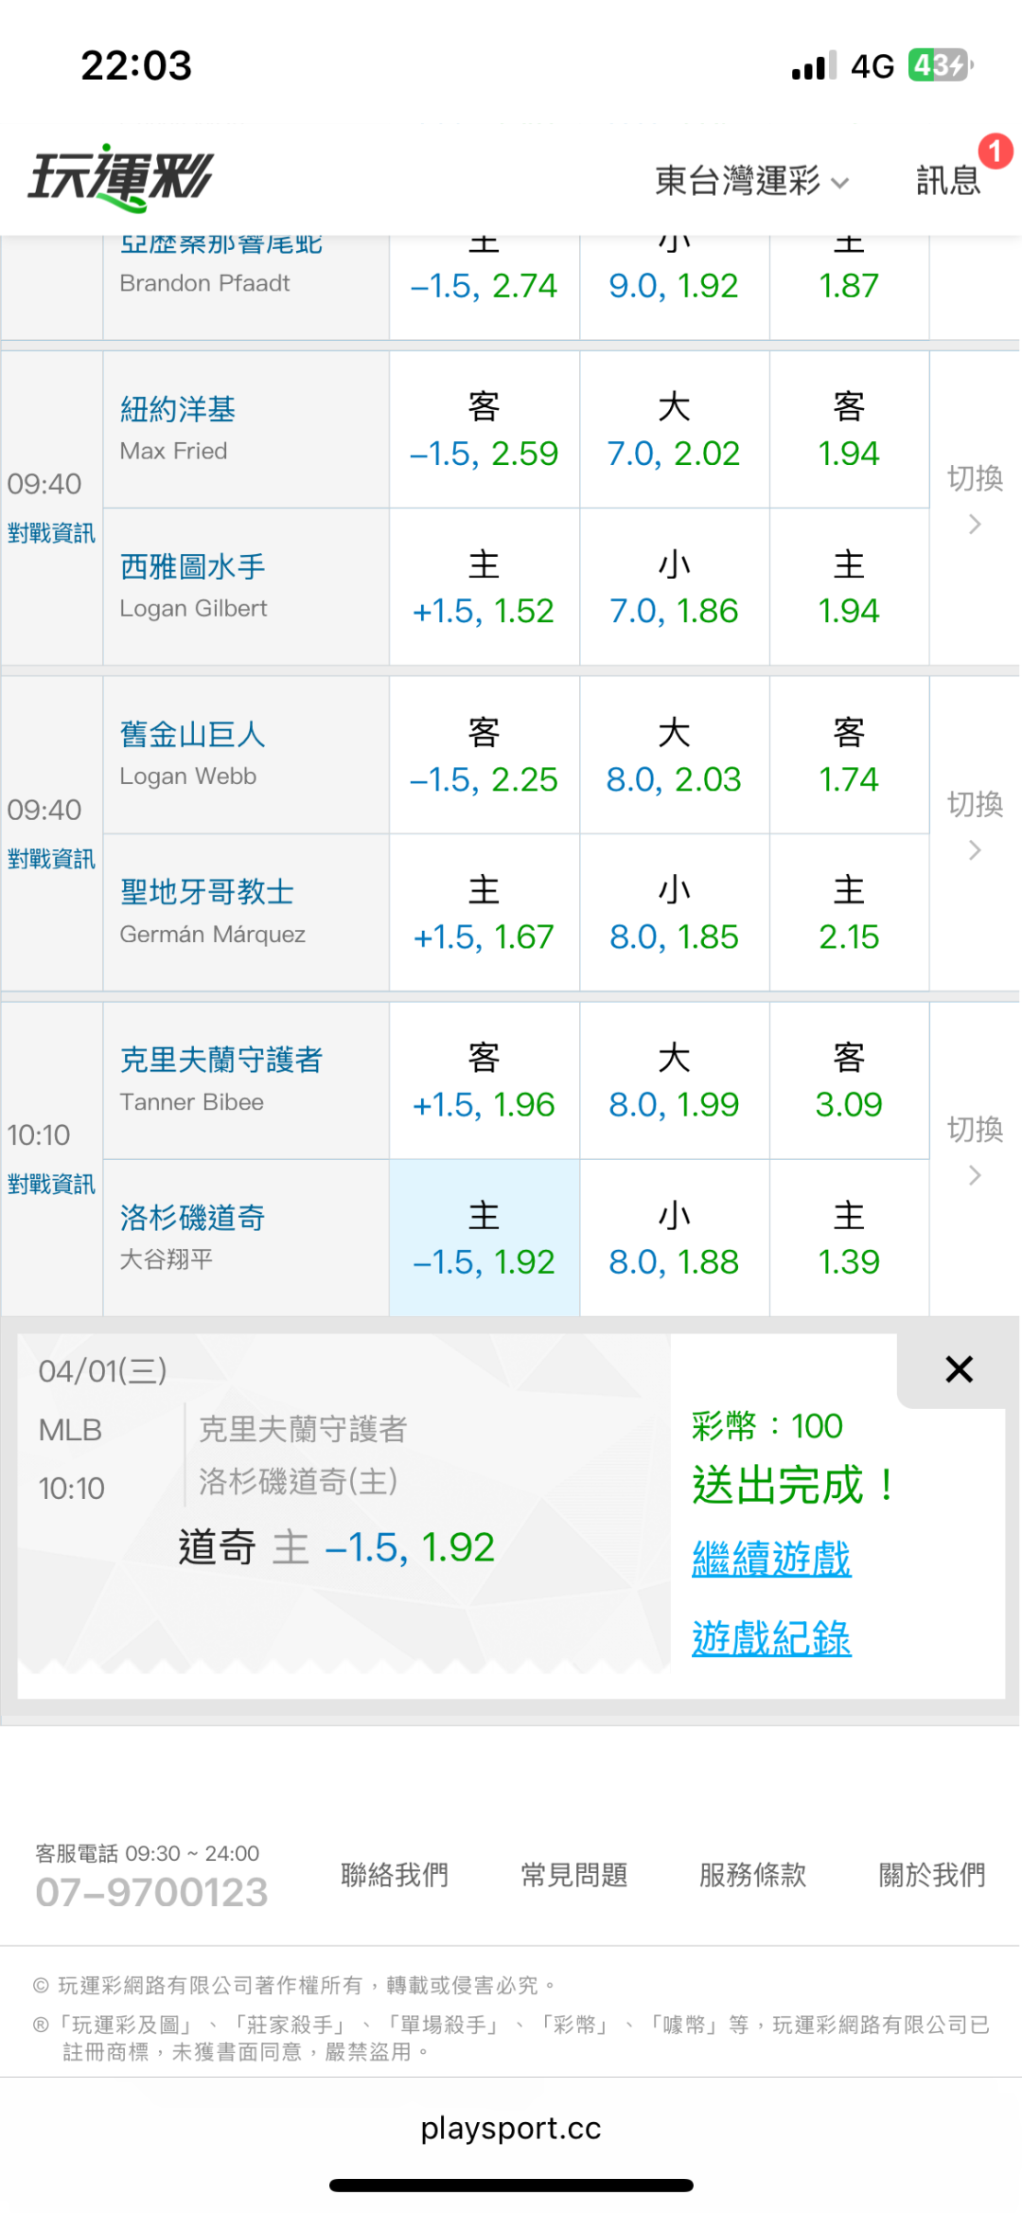Tap the 玩運彩 logo

tap(121, 177)
